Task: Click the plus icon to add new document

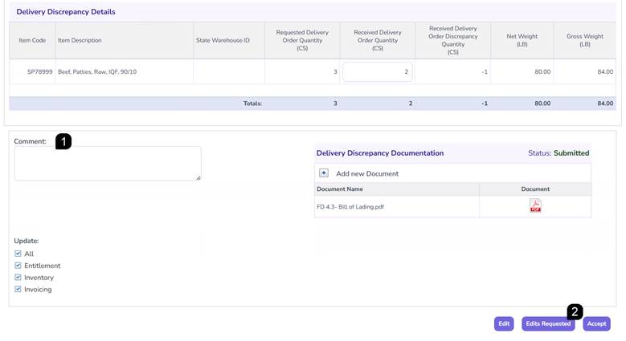Action: (x=324, y=173)
